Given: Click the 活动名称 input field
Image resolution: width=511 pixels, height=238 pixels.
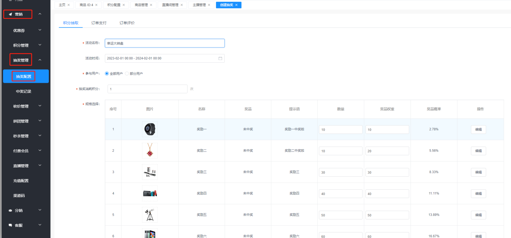Looking at the screenshot, I should coord(164,43).
